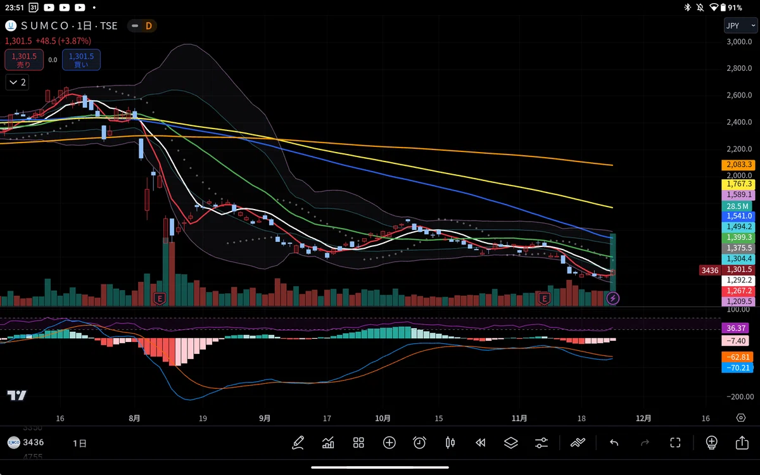Screen dimensions: 760x475
Task: Open the SUMCO symbol logo in bottom bar
Action: tap(13, 443)
